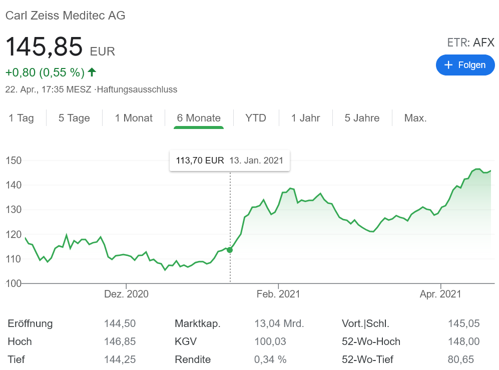Click the Carl Zeiss Meditec AG title
The height and width of the screenshot is (370, 499).
coord(65,15)
